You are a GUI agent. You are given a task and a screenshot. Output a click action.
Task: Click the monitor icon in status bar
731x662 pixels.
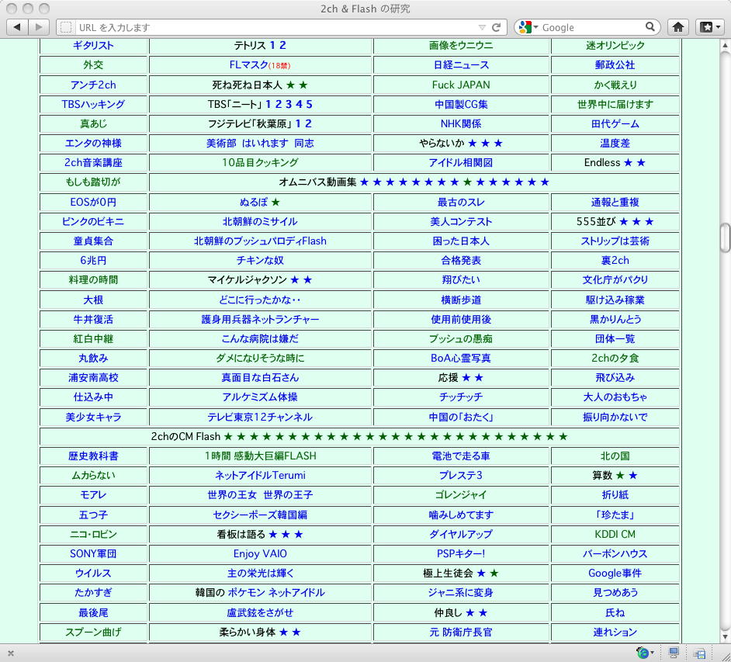(674, 653)
